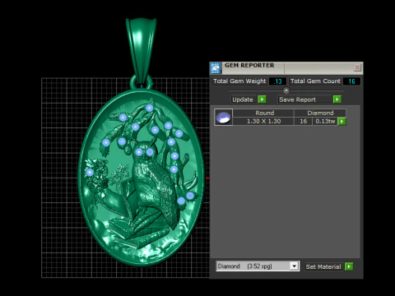Click the Save Report label
395x296 pixels.
[298, 99]
